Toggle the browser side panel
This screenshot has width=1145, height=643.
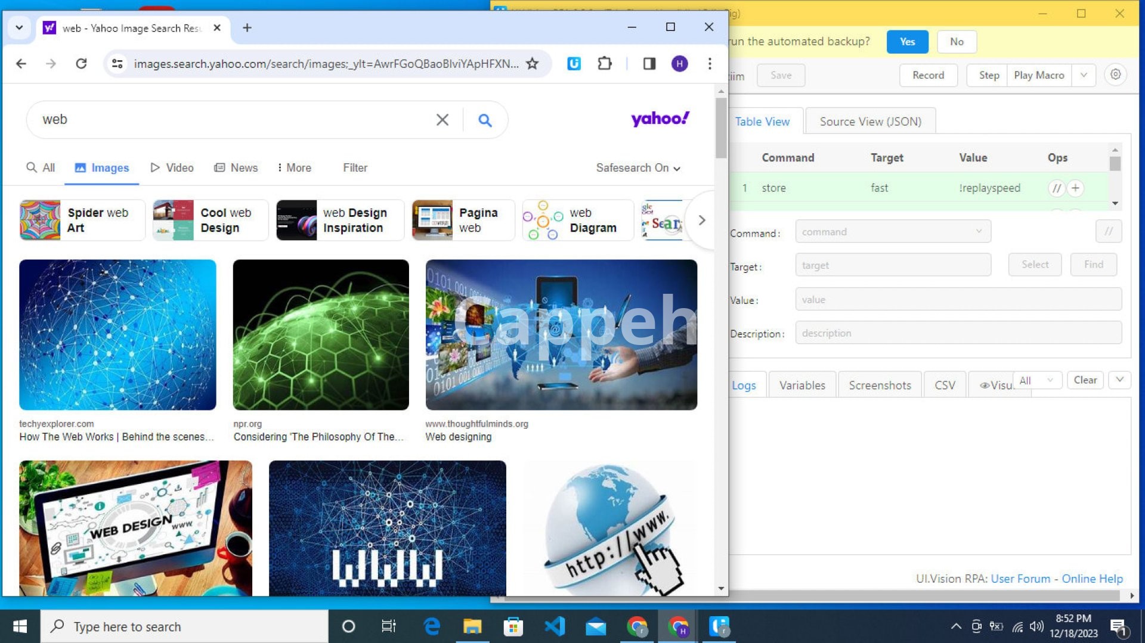tap(649, 64)
